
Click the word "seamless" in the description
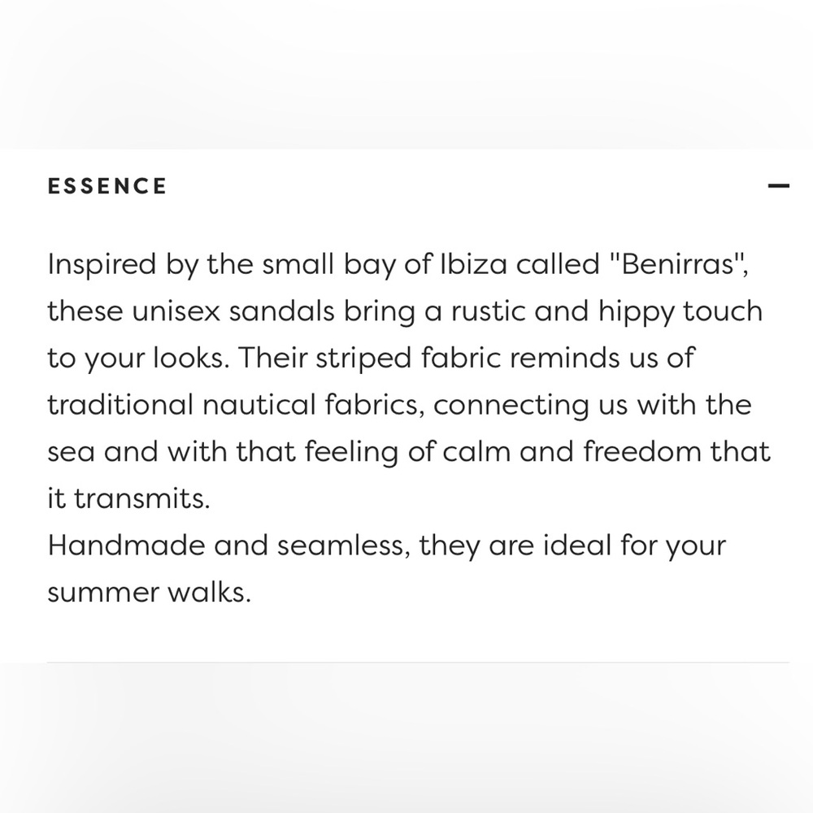[x=340, y=546]
